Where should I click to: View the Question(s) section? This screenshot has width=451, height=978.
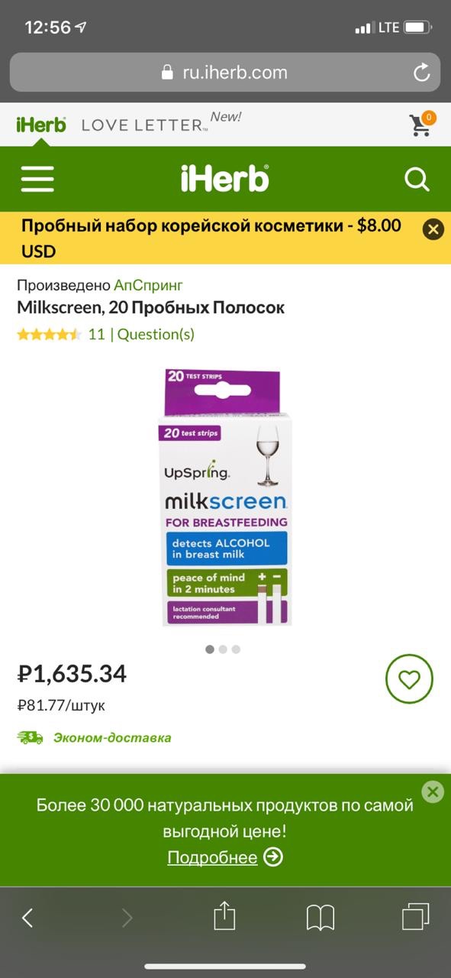click(156, 334)
